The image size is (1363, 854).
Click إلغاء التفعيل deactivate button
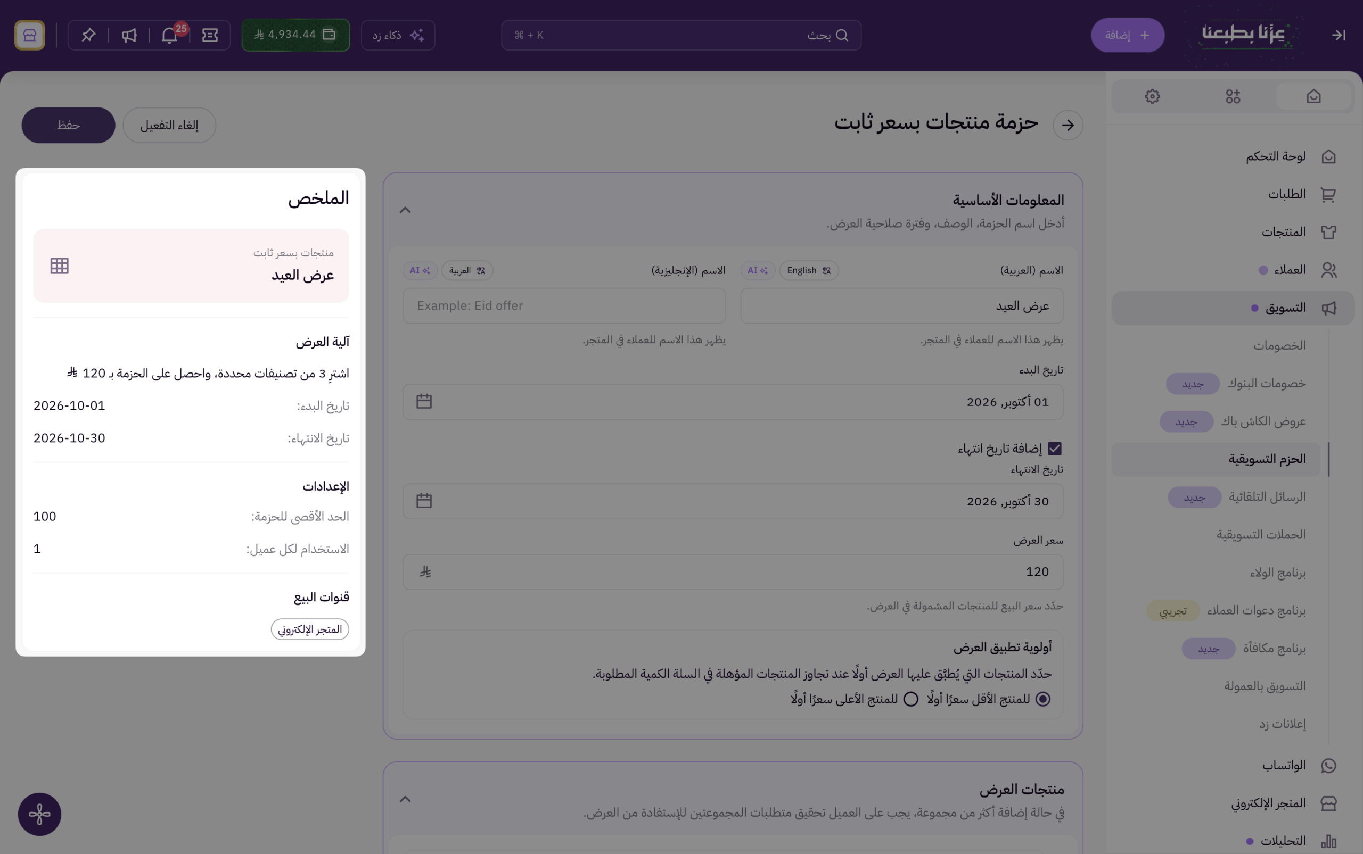(x=169, y=125)
